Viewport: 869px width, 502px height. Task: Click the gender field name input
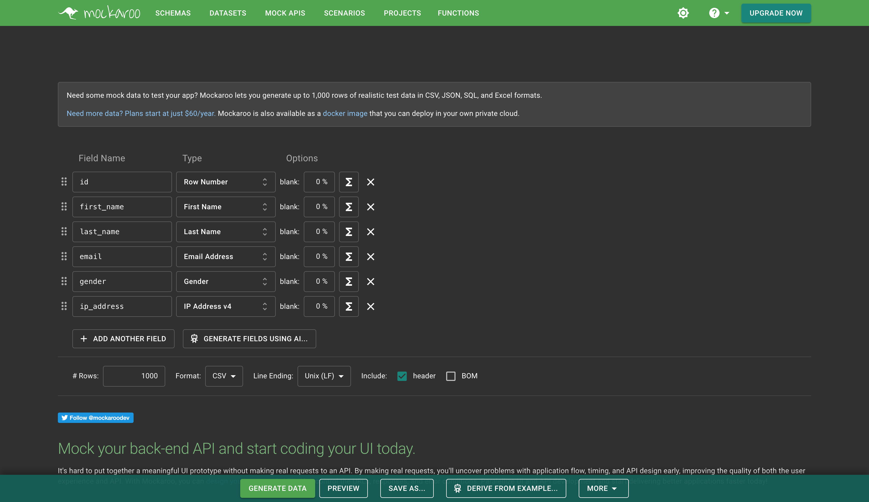coord(122,281)
